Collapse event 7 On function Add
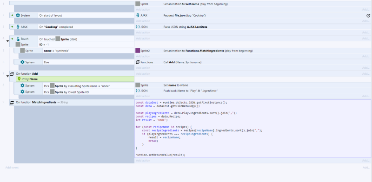372x182 pixels. pyautogui.click(x=7, y=76)
